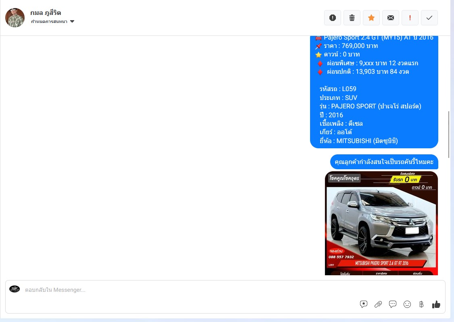Screen dimensions: 454x322
Task: Attach a file with paperclip icon
Action: (378, 304)
